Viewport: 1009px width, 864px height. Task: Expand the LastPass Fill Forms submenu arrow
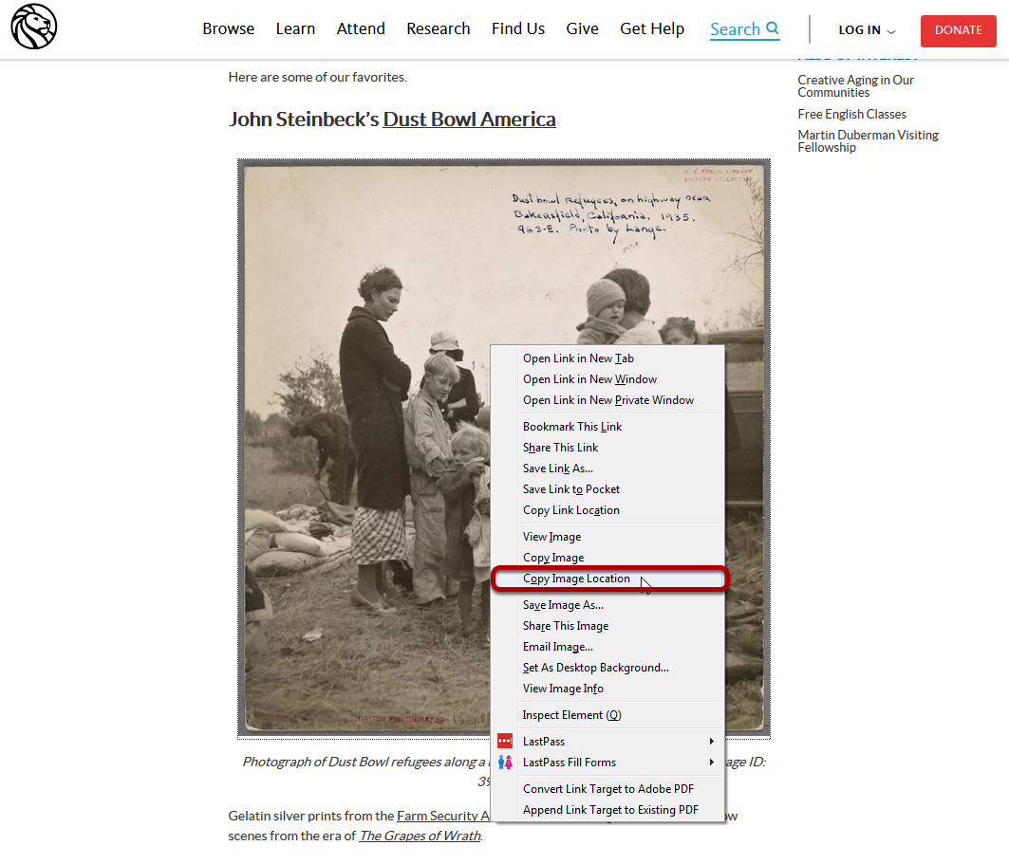click(x=711, y=763)
